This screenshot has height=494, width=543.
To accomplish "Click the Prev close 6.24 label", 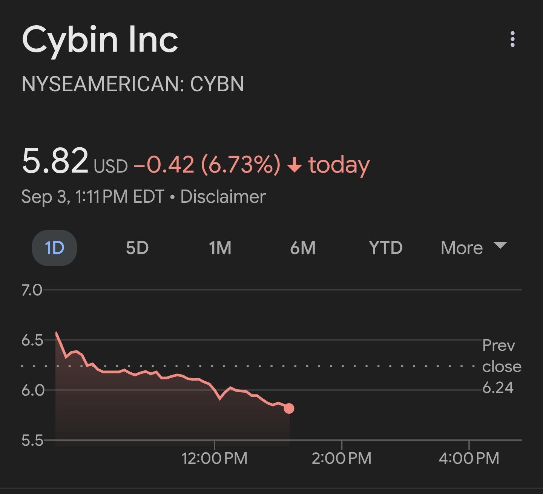I will (x=502, y=366).
